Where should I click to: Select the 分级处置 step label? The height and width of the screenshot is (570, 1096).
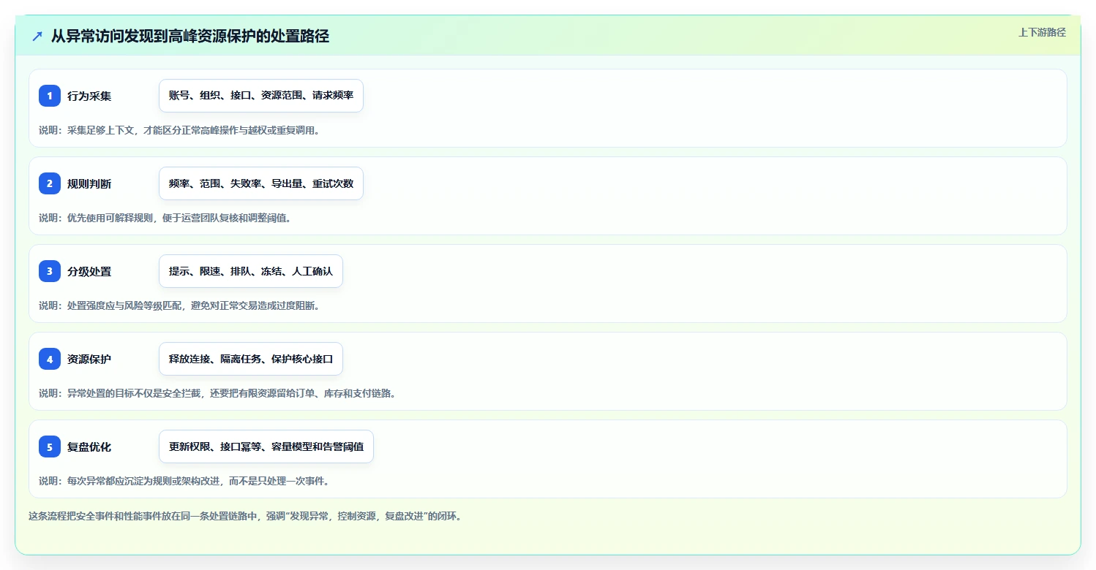pos(89,271)
